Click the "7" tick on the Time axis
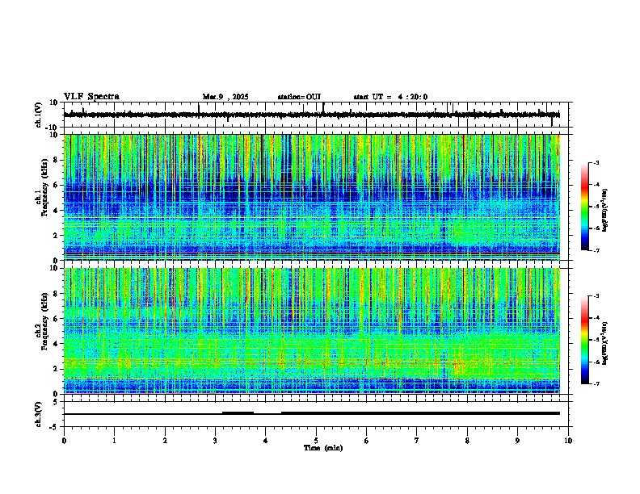Screen dimensions: 640x494 pyautogui.click(x=417, y=441)
